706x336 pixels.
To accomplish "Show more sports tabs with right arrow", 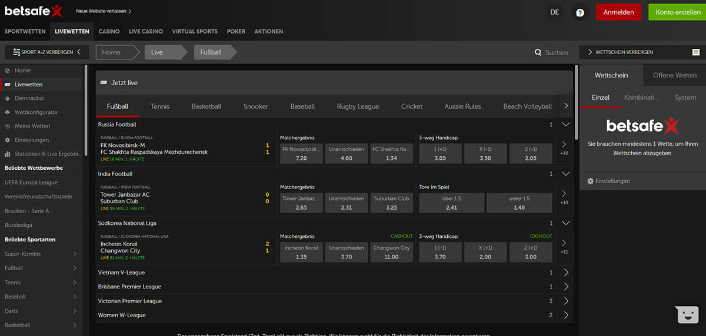I will point(566,106).
